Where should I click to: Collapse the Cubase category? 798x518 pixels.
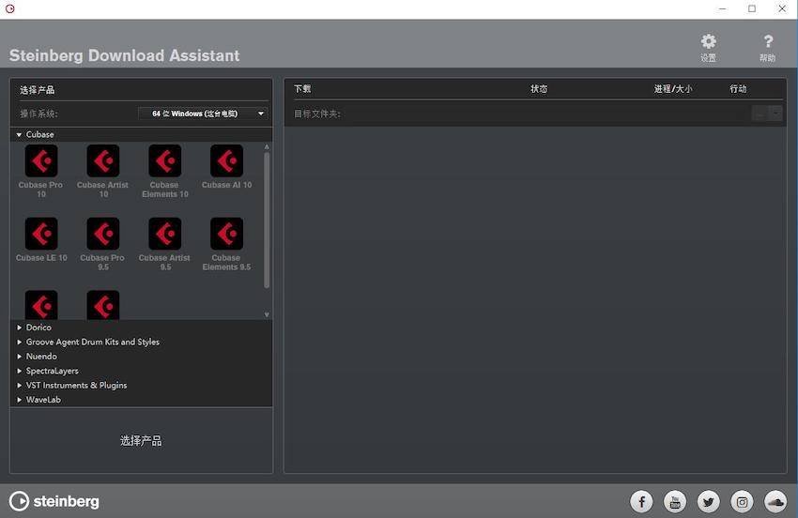[19, 135]
